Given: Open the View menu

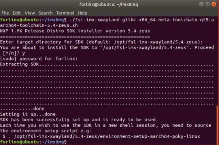Looking at the screenshot, I should click(x=30, y=13).
